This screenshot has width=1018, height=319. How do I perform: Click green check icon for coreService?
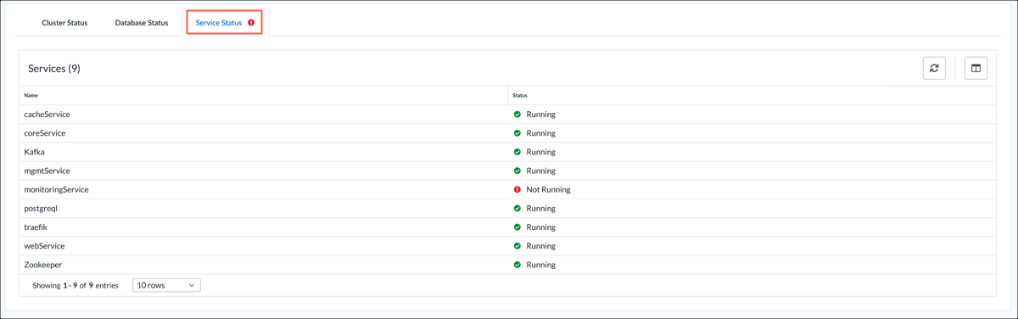(517, 133)
